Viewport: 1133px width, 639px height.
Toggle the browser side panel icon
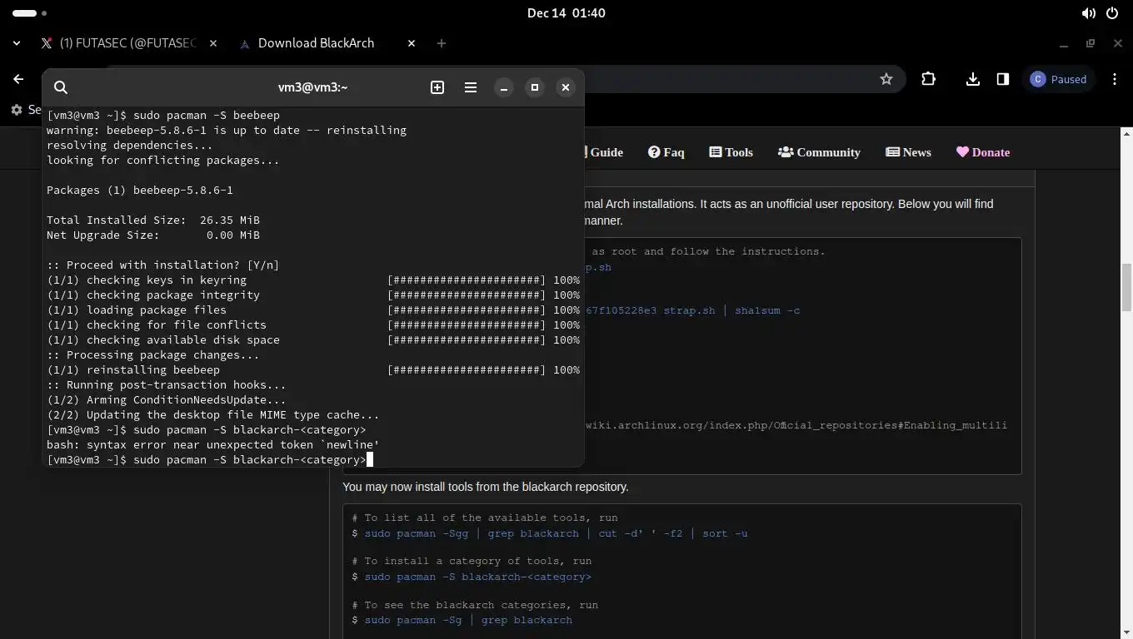point(1003,79)
